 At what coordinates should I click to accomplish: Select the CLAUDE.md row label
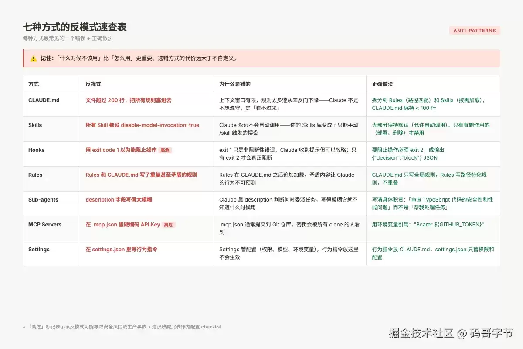[x=44, y=100]
